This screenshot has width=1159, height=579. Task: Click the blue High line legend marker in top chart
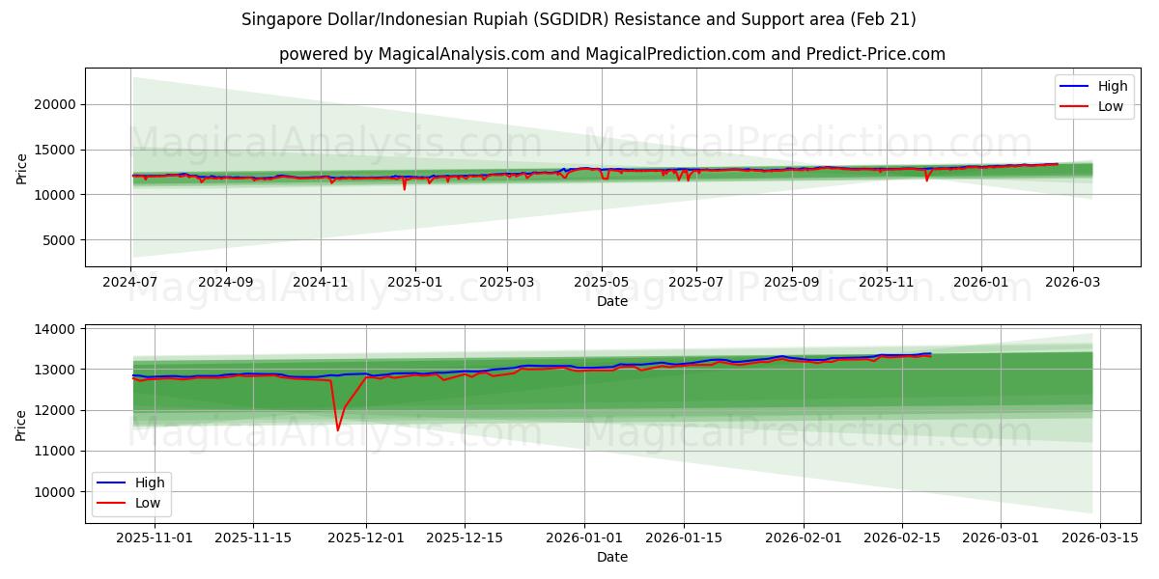click(x=1074, y=86)
